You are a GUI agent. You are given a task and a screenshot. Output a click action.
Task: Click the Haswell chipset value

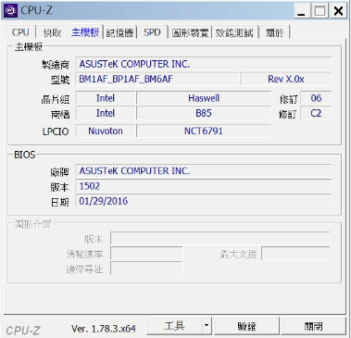(204, 98)
